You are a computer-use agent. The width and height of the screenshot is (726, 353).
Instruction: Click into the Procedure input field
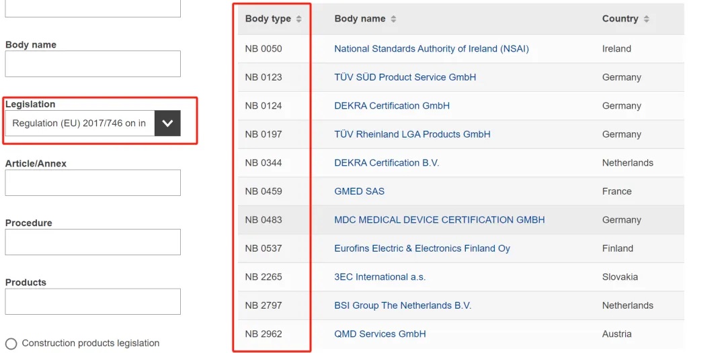tap(93, 242)
